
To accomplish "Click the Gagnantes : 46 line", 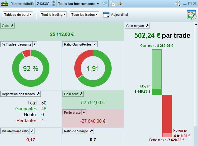I will [31, 109].
